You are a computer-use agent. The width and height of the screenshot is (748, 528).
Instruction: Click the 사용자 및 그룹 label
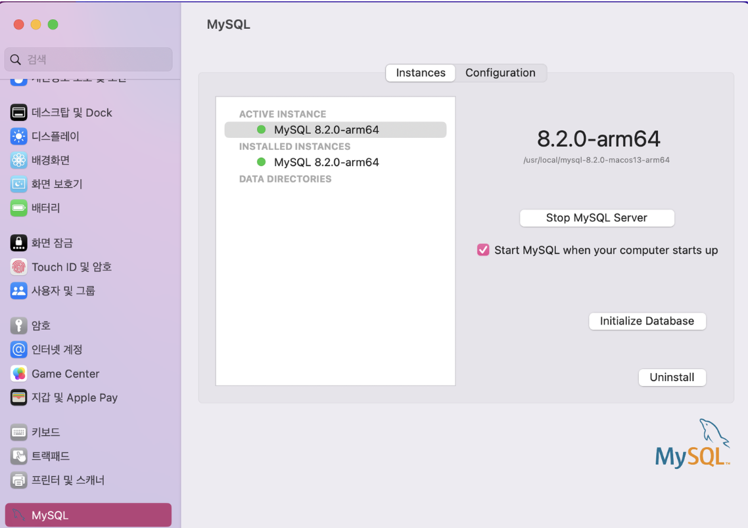coord(63,291)
